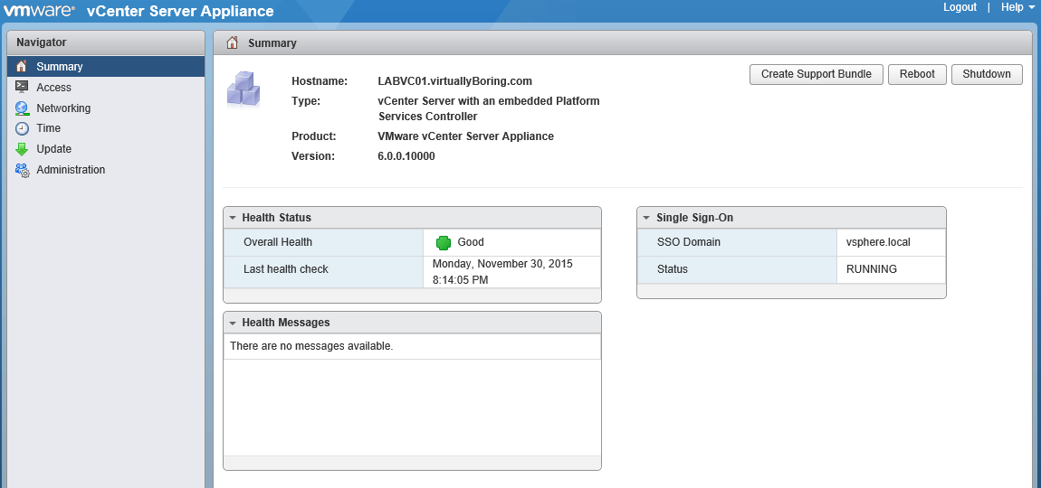Click the appliance cubes icon

click(x=244, y=89)
